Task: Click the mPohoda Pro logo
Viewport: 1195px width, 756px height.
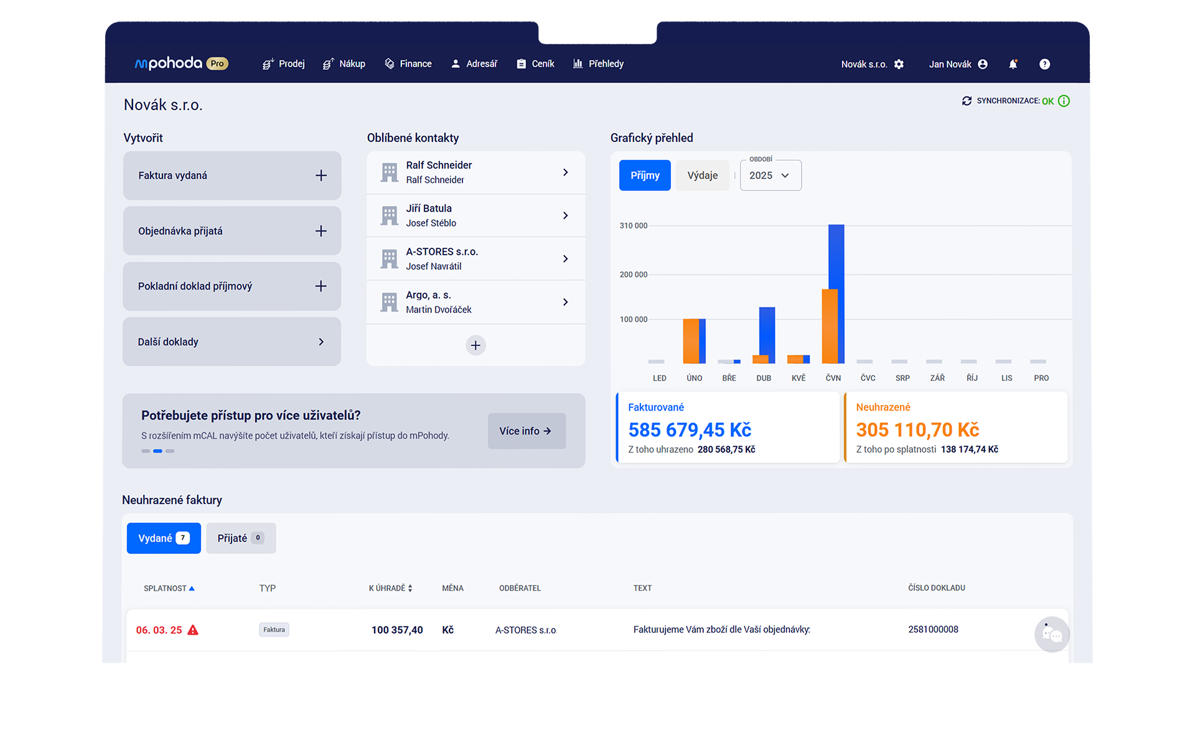Action: point(181,63)
